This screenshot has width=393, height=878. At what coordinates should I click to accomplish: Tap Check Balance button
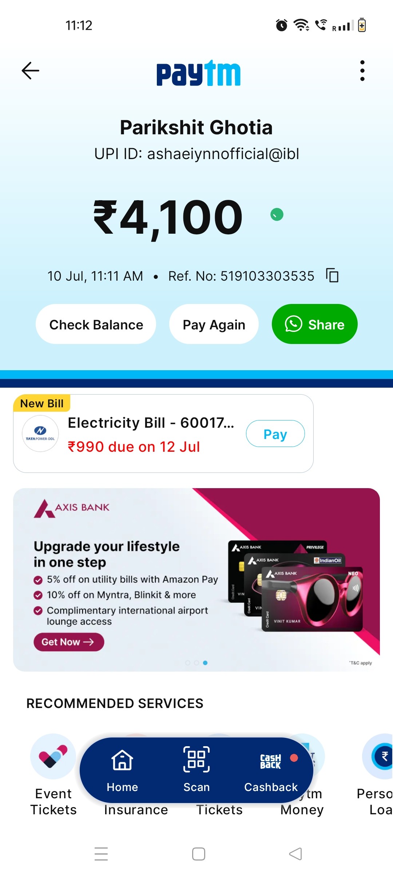pyautogui.click(x=96, y=324)
